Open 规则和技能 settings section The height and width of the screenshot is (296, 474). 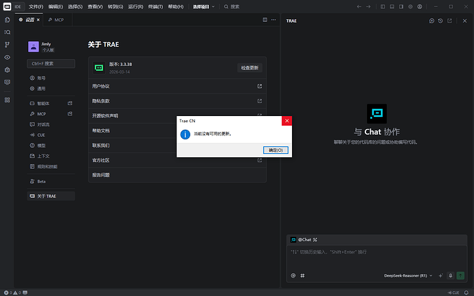[x=51, y=167]
